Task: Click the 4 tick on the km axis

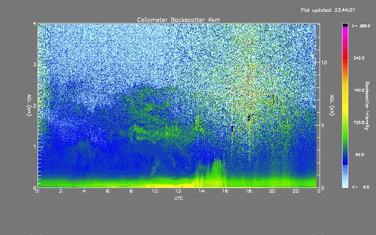Action: pos(35,23)
